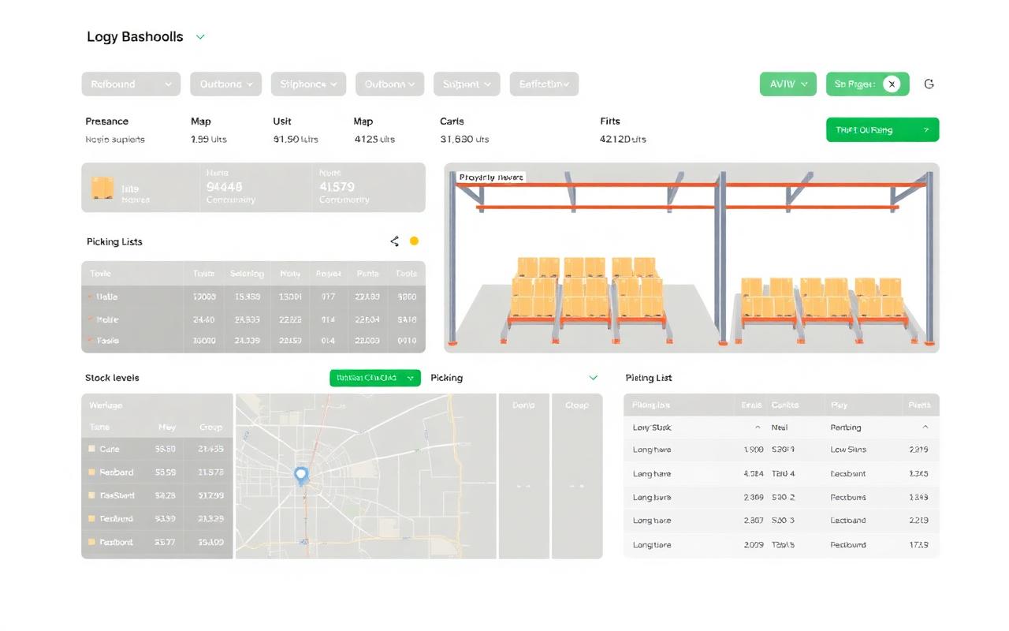The image size is (1009, 631).
Task: Click the Stock levels section heading
Action: pyautogui.click(x=112, y=378)
